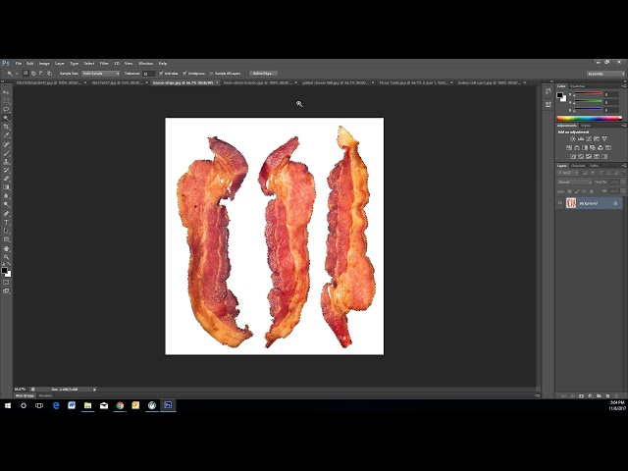Open the Select menu
628x471 pixels.
pos(89,63)
